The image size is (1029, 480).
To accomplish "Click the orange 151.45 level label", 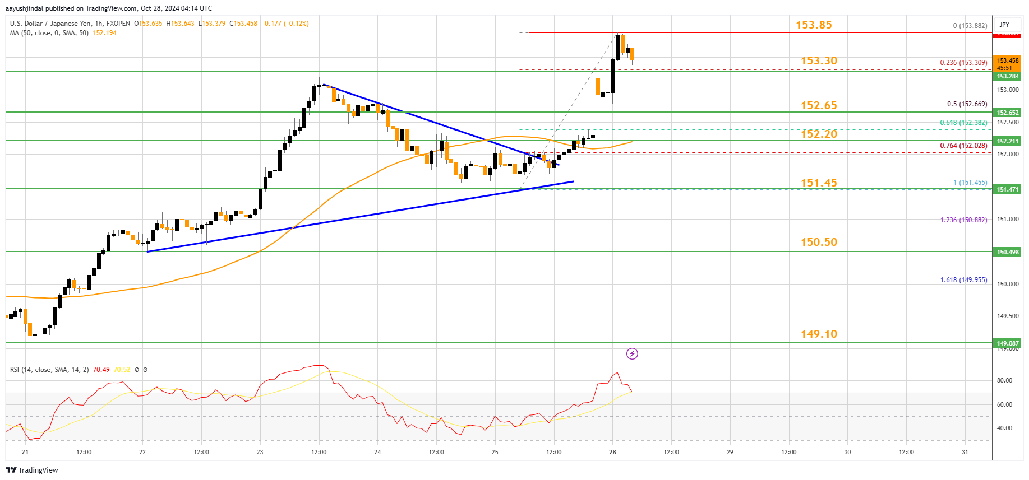I will click(819, 183).
